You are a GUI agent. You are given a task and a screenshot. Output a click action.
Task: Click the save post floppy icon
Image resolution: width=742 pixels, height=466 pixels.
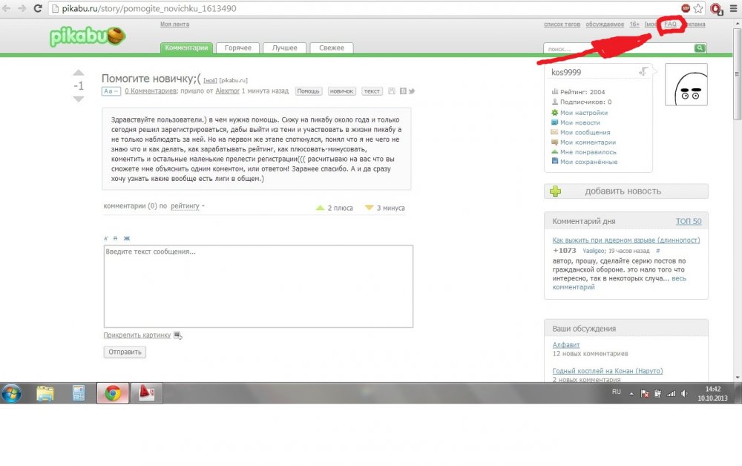(x=392, y=91)
